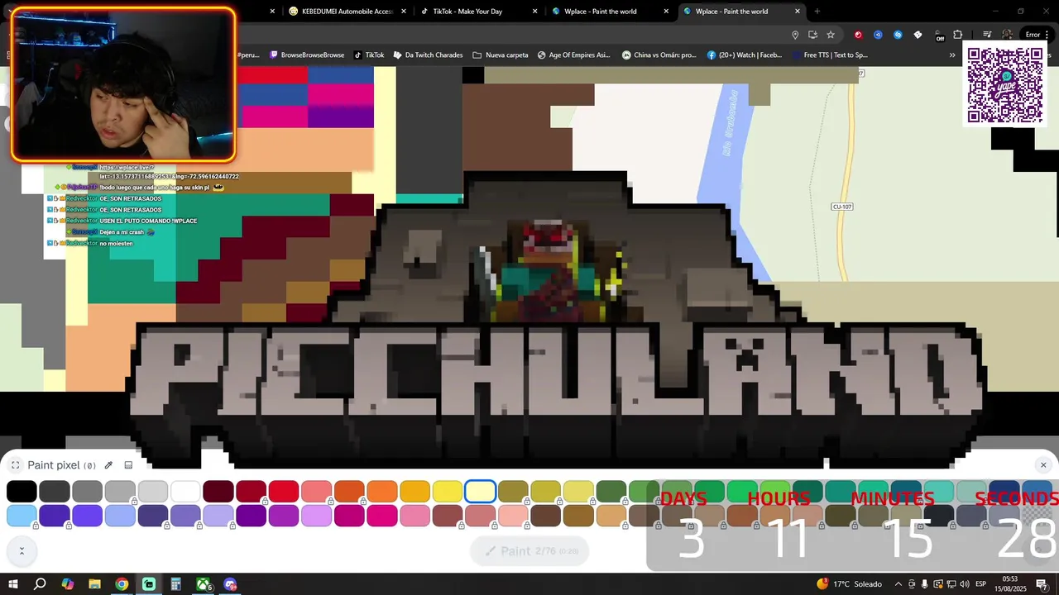Choose the dark maroon color swatch

pyautogui.click(x=218, y=492)
